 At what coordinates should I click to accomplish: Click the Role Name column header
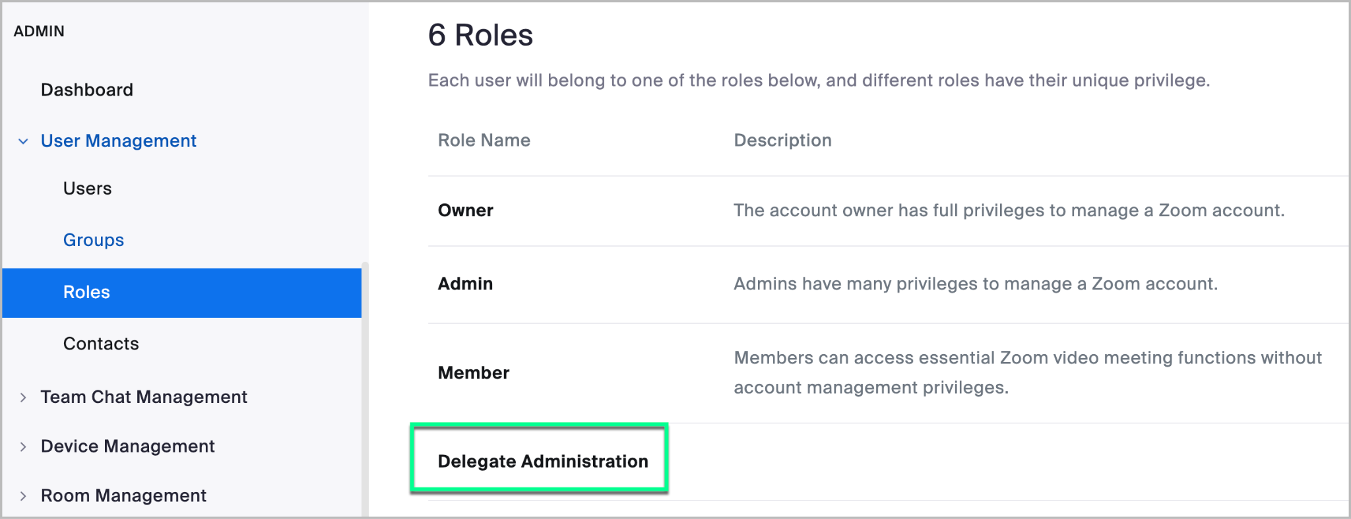click(x=484, y=140)
